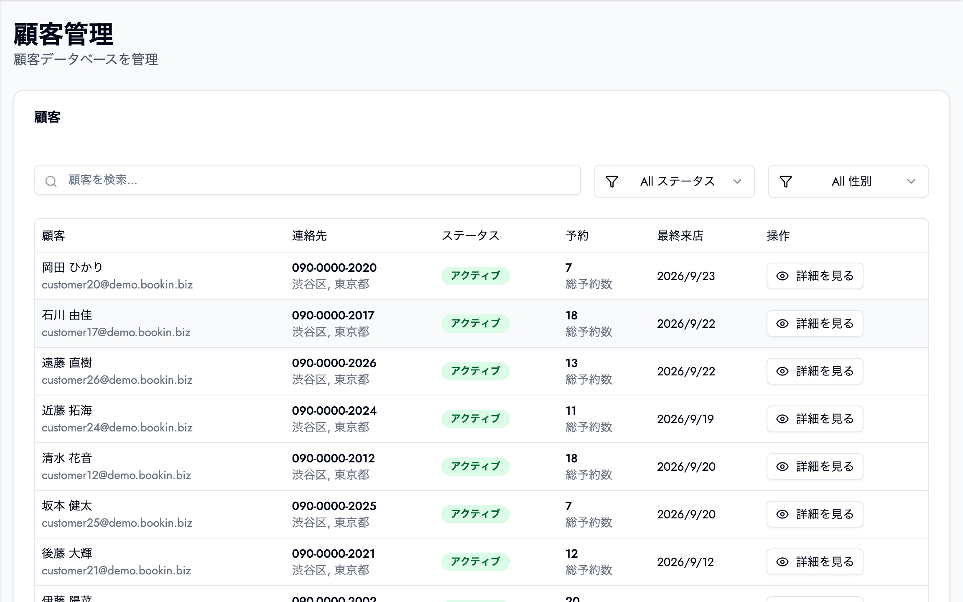Click the search magnifier icon
963x602 pixels.
tap(51, 181)
